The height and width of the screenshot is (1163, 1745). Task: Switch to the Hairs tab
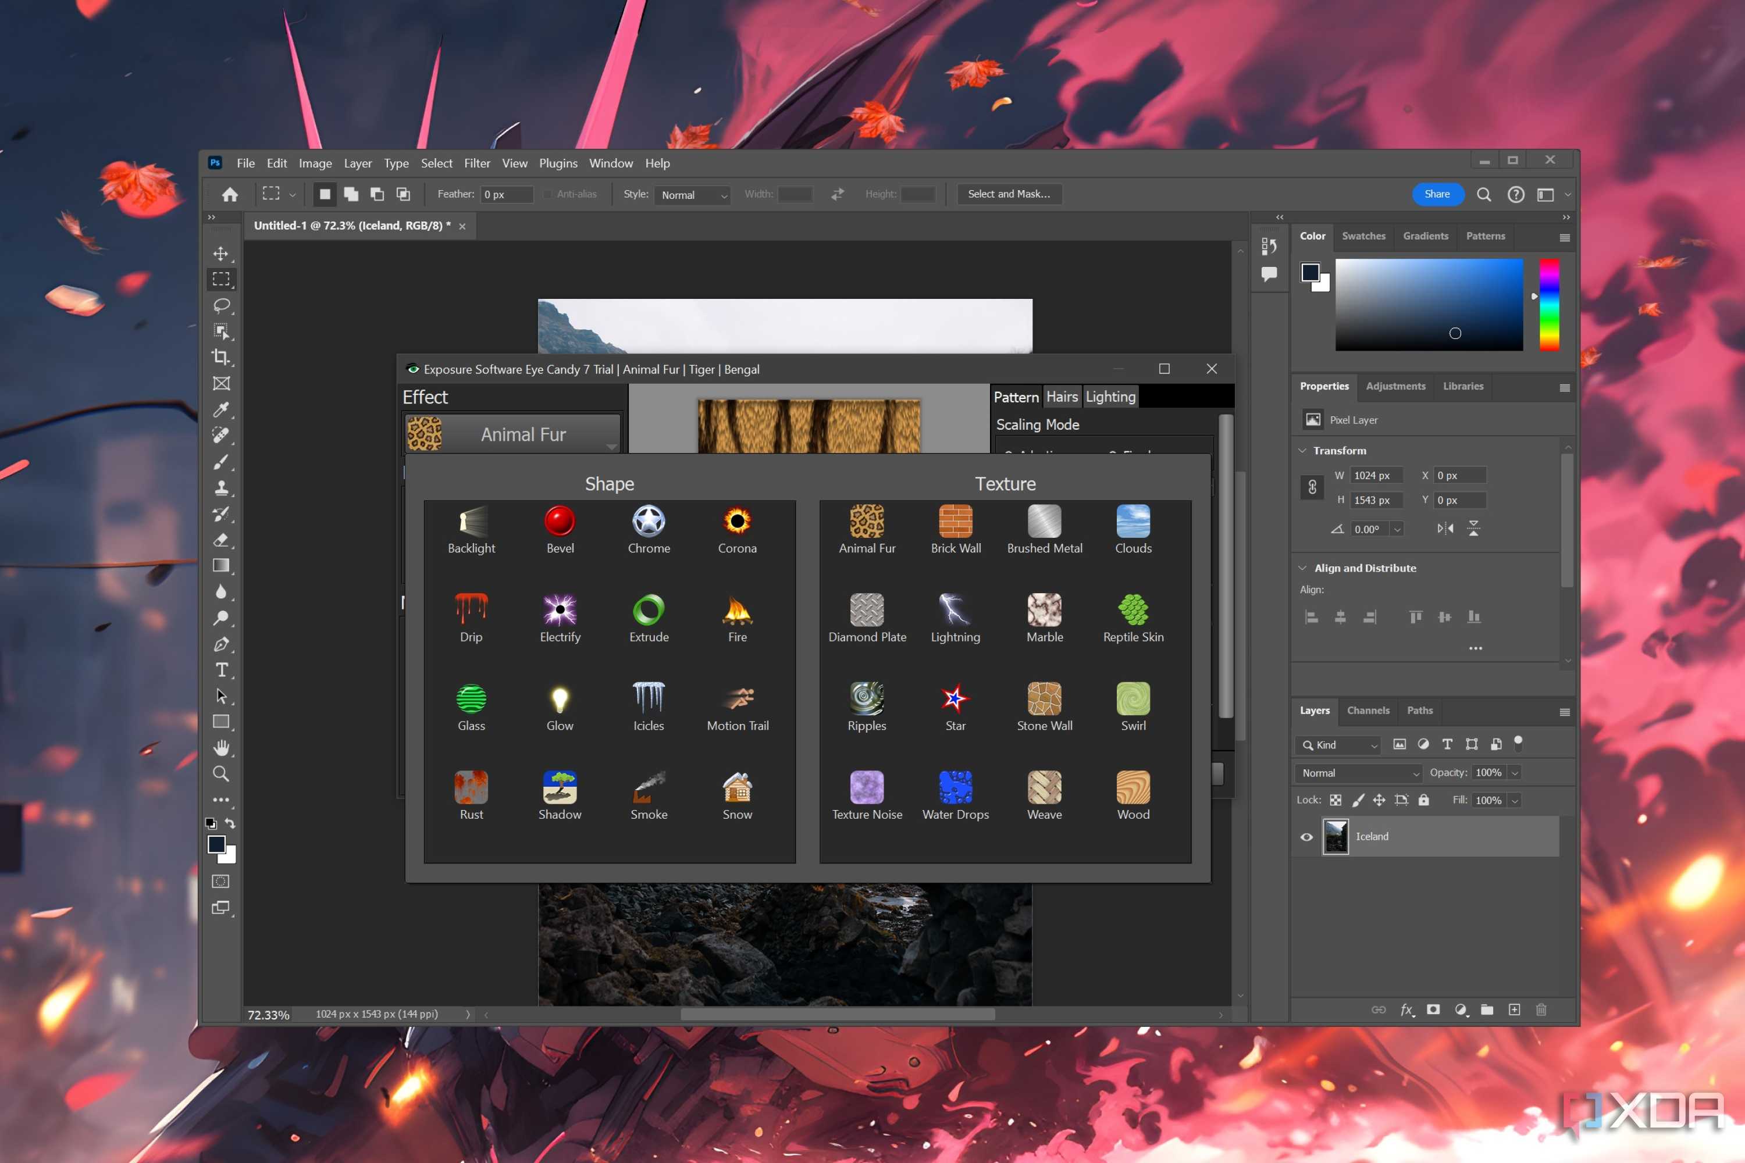tap(1062, 397)
